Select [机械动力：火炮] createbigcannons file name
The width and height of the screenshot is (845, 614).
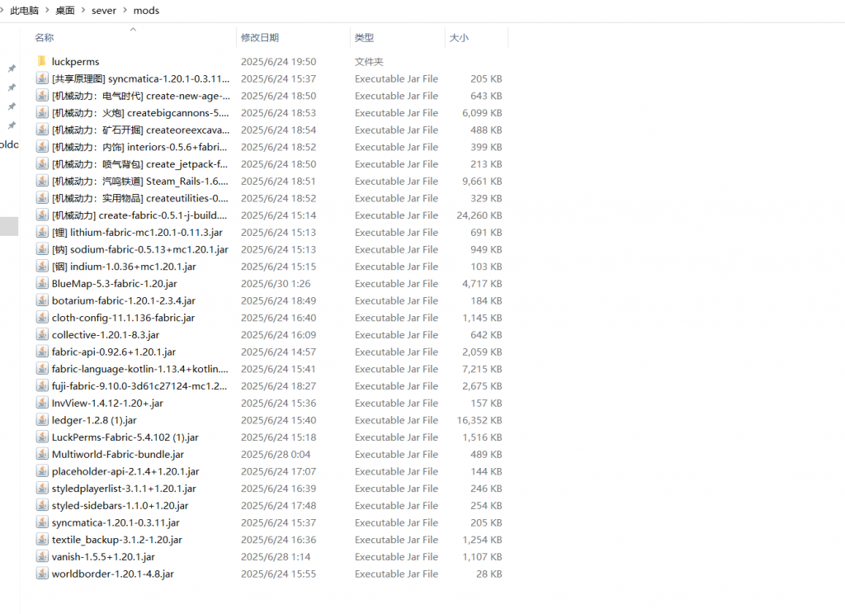click(x=140, y=113)
